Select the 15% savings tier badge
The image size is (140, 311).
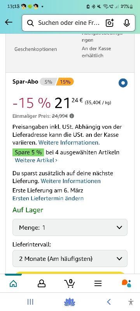tap(65, 82)
